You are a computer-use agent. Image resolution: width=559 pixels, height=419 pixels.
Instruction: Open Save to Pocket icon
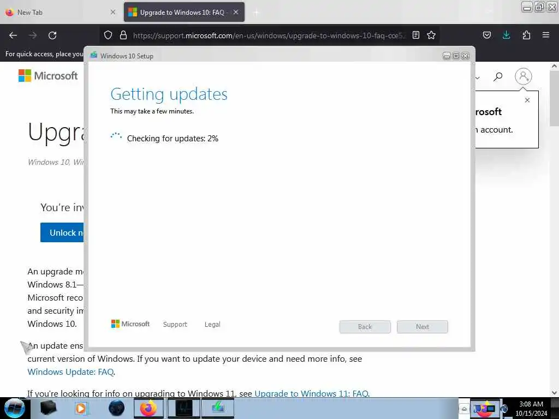pyautogui.click(x=486, y=35)
